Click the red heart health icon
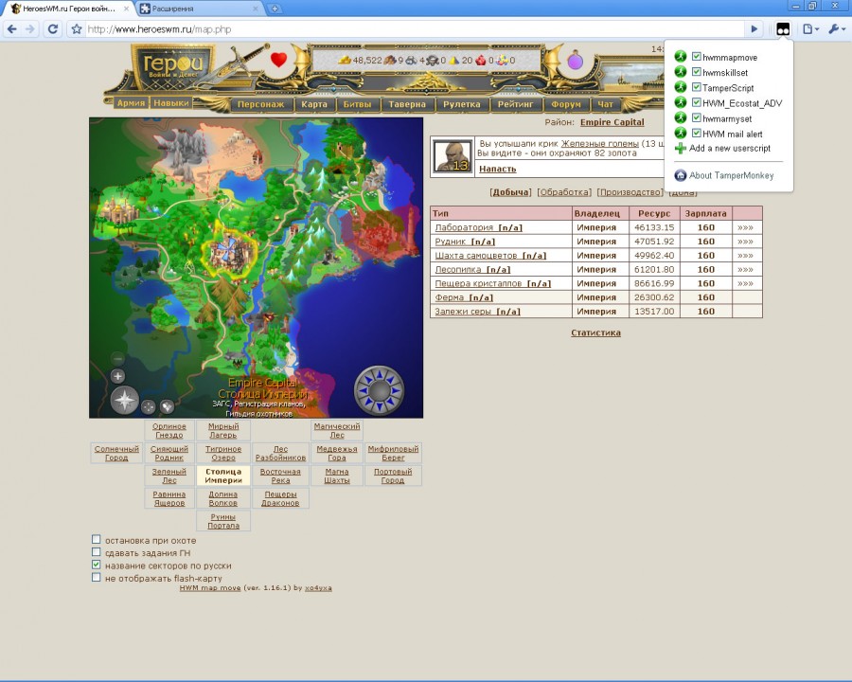 pyautogui.click(x=278, y=60)
